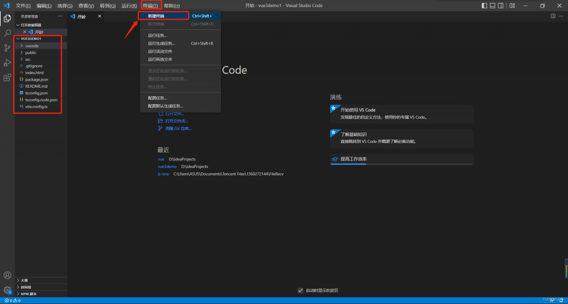Expand the src folder
Screen dimensions: 568x304
pyautogui.click(x=41, y=59)
